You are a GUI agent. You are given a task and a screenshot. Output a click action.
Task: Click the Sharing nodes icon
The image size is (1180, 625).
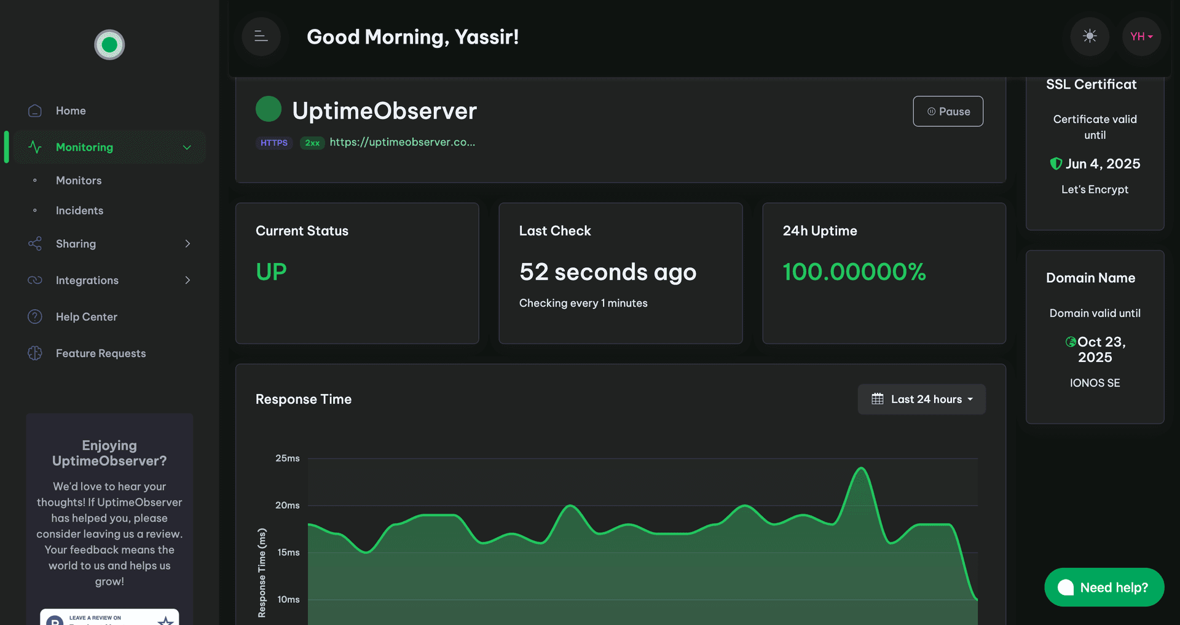pos(35,244)
